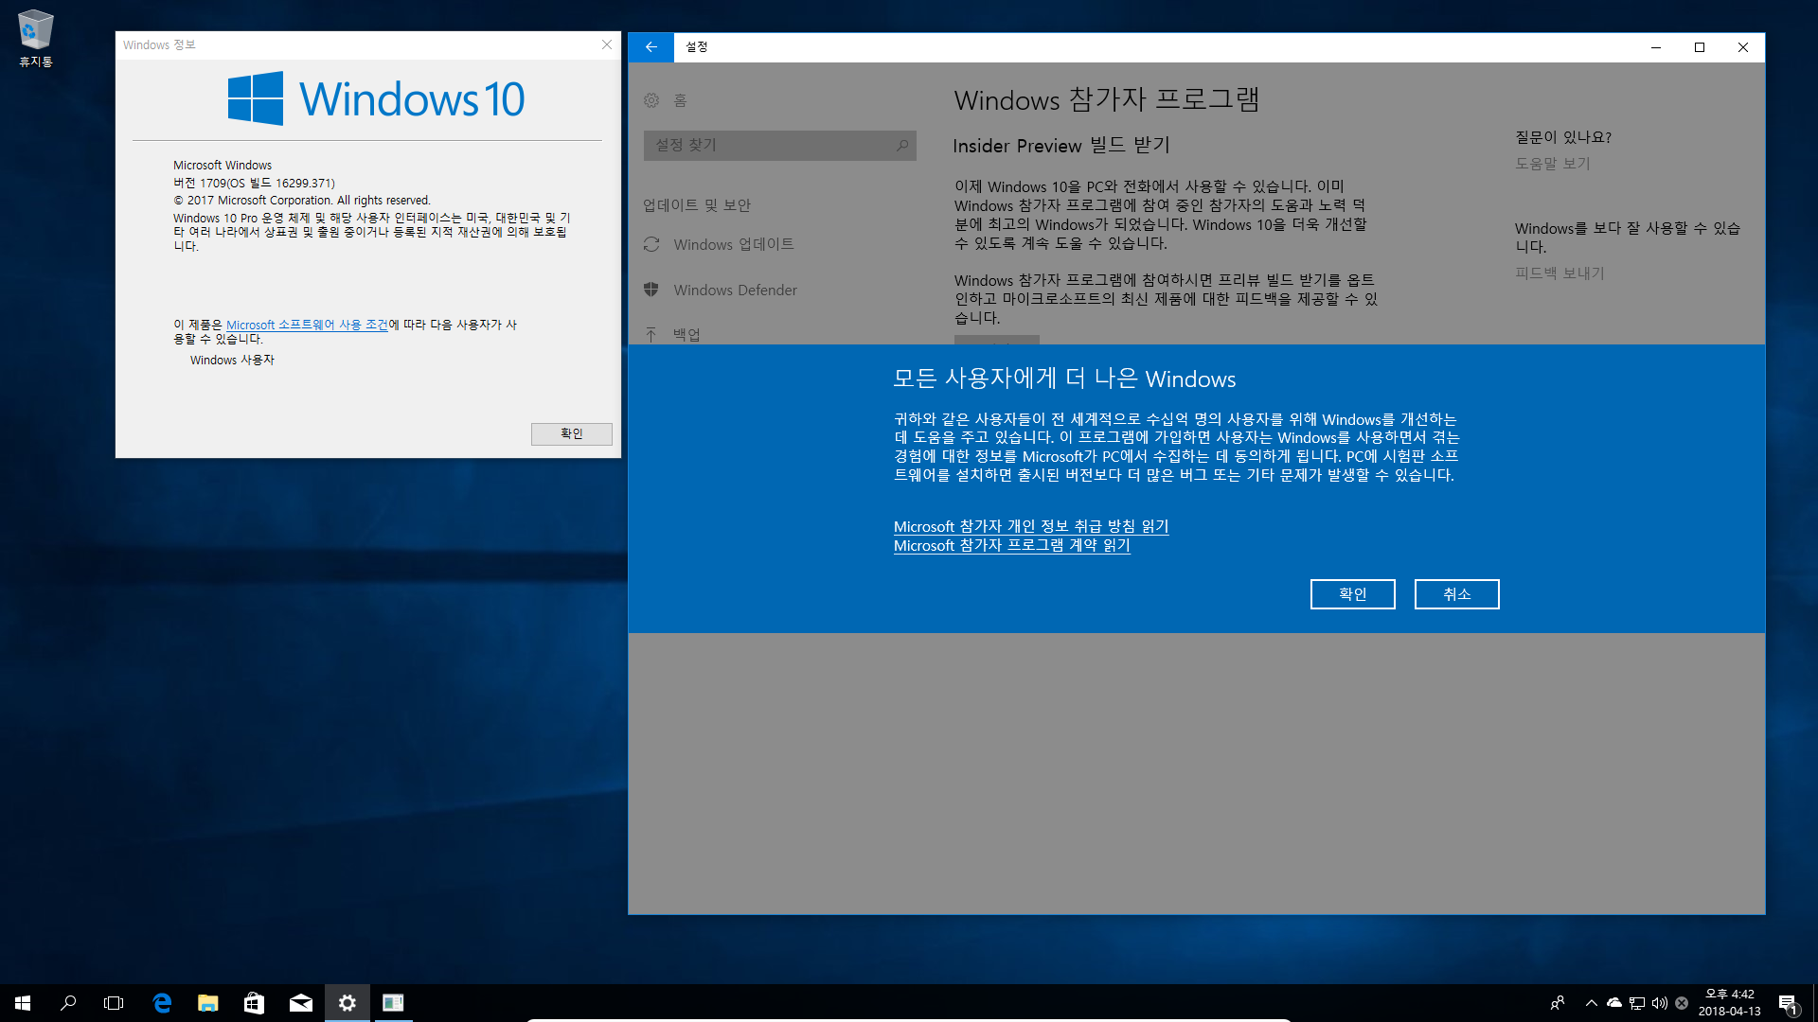1818x1022 pixels.
Task: Open Microsoft 참가자 개인 정보 취급 방침 읽기 link
Action: [x=1031, y=526]
